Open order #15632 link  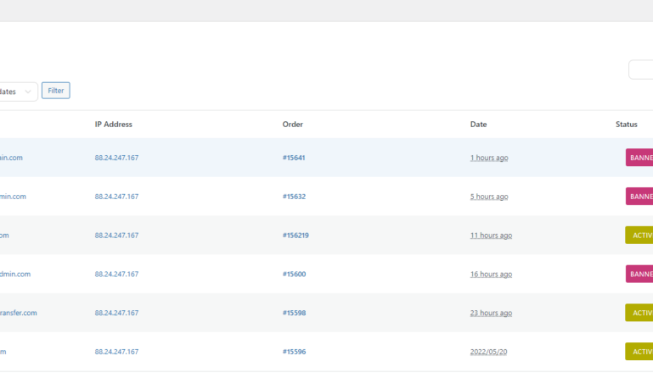click(x=294, y=197)
